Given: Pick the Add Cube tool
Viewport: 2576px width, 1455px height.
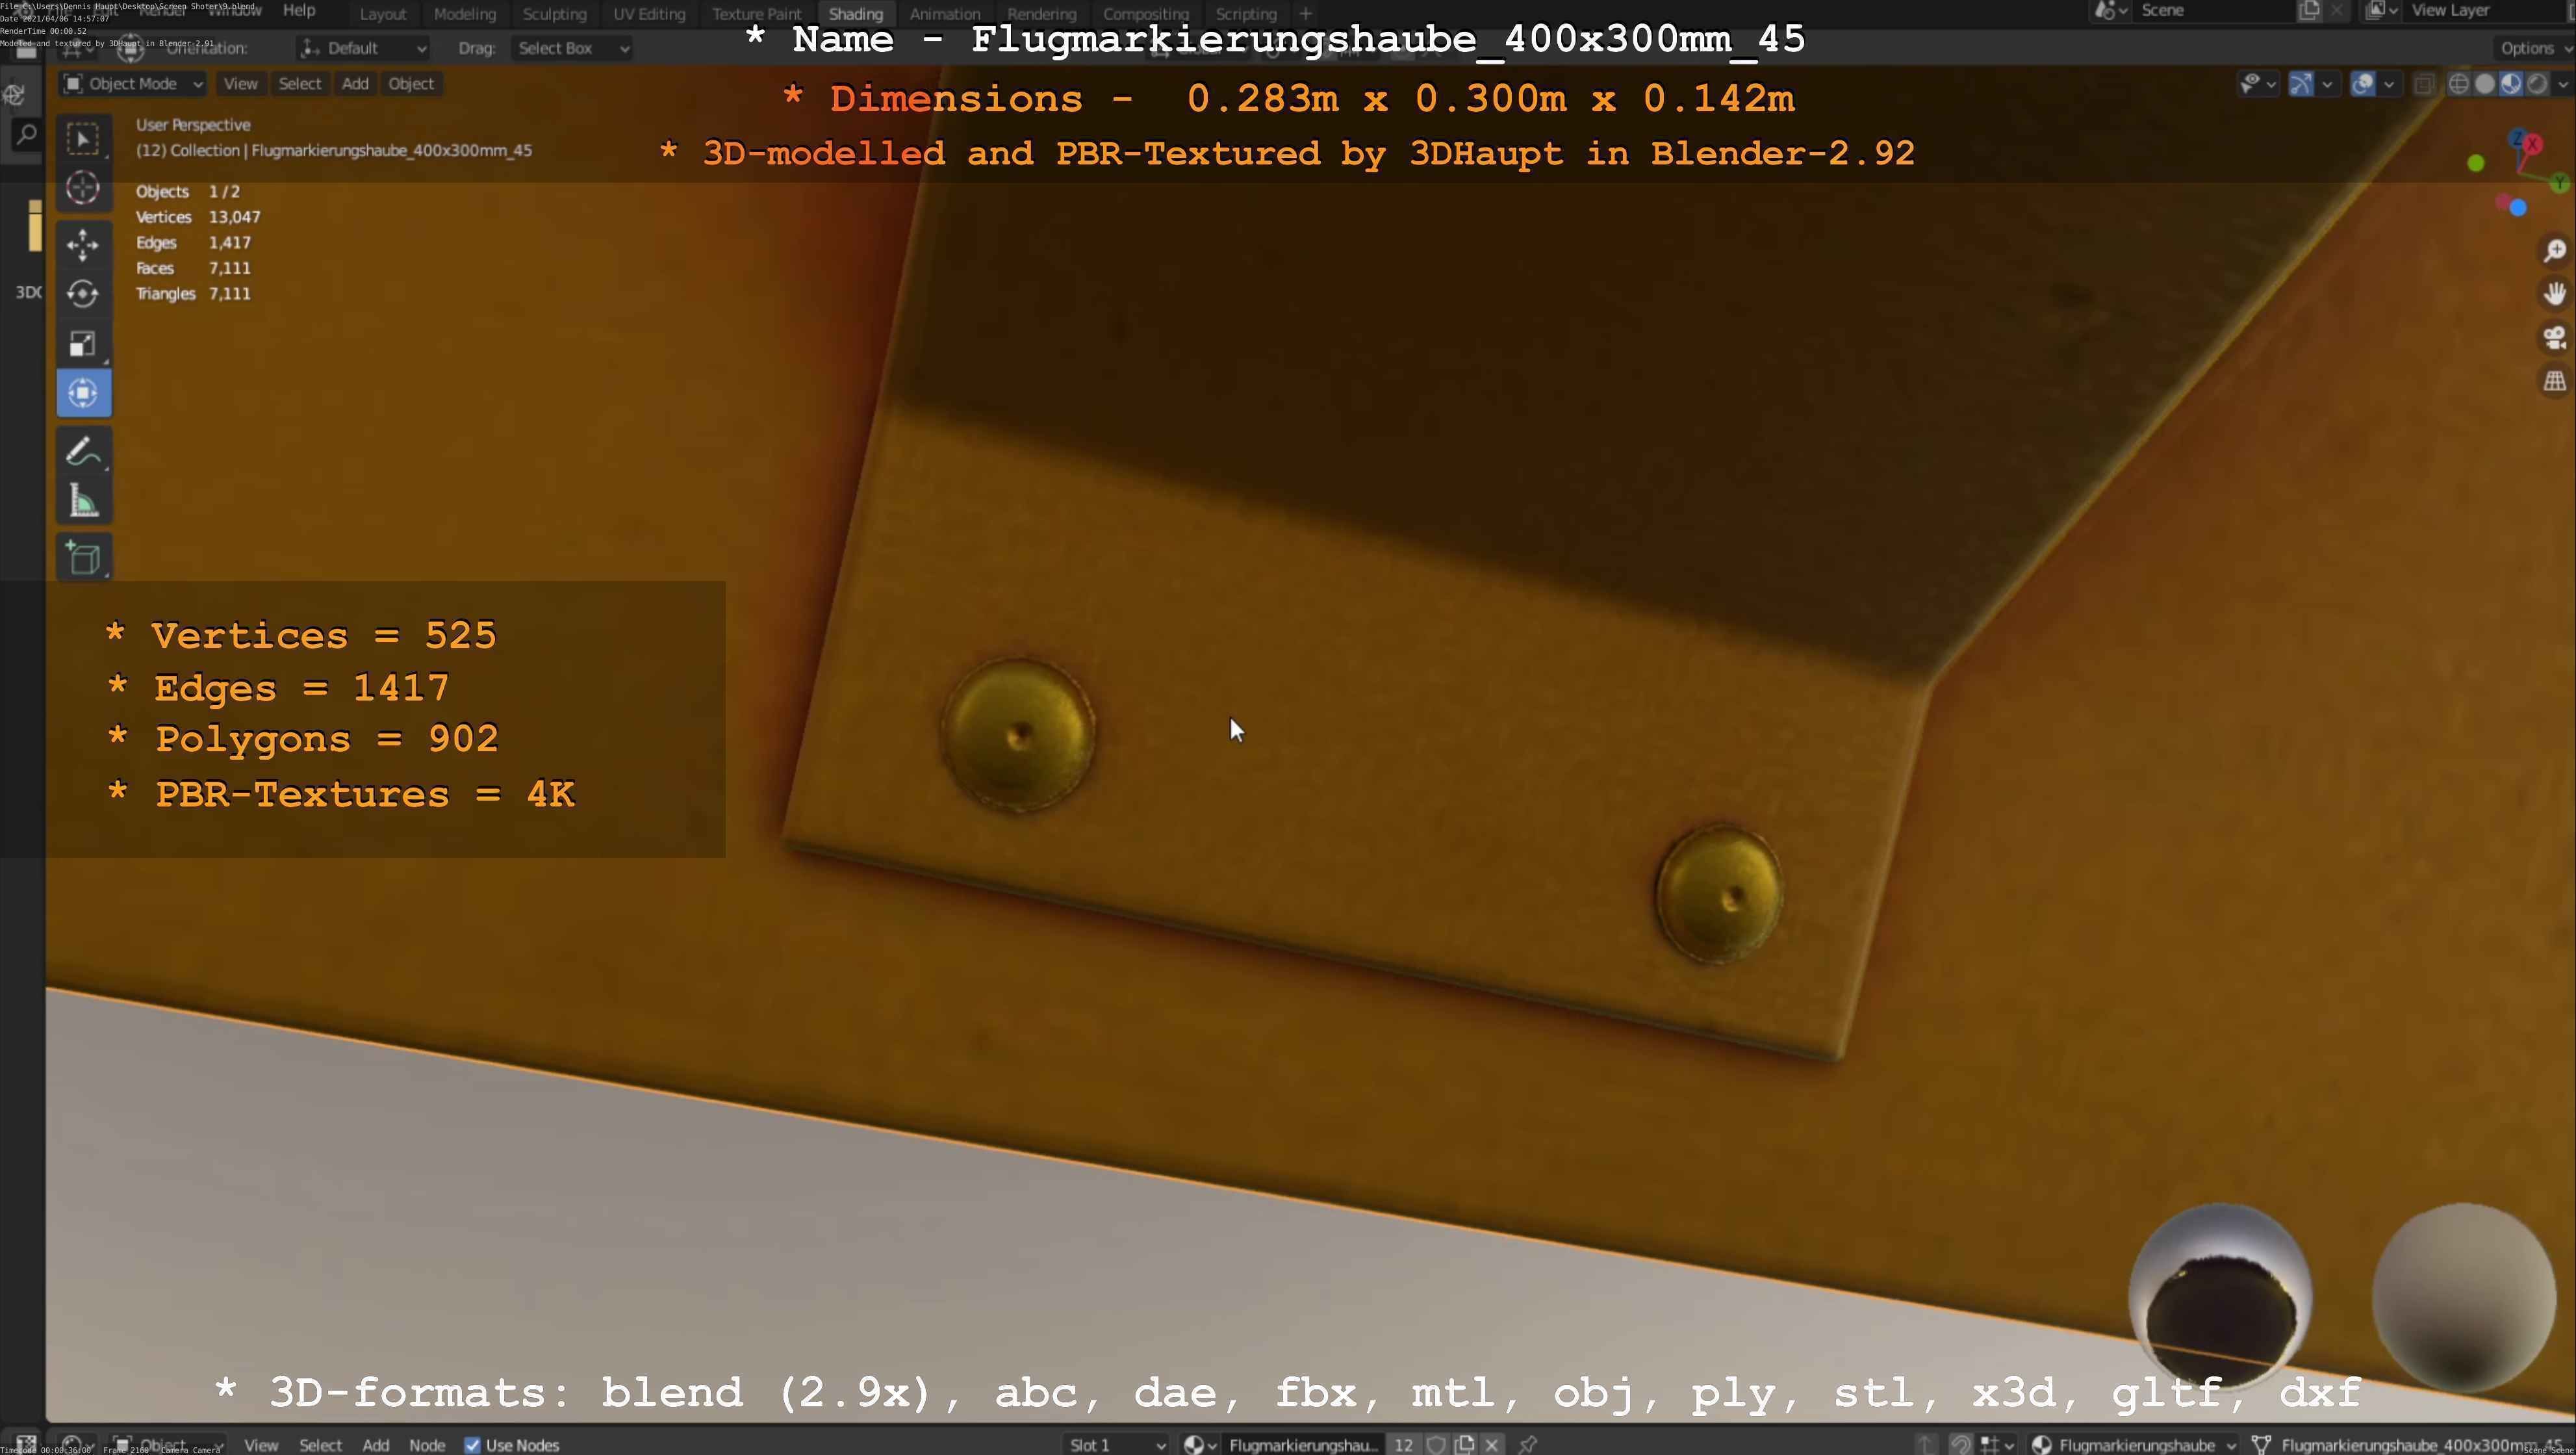Looking at the screenshot, I should pyautogui.click(x=83, y=558).
